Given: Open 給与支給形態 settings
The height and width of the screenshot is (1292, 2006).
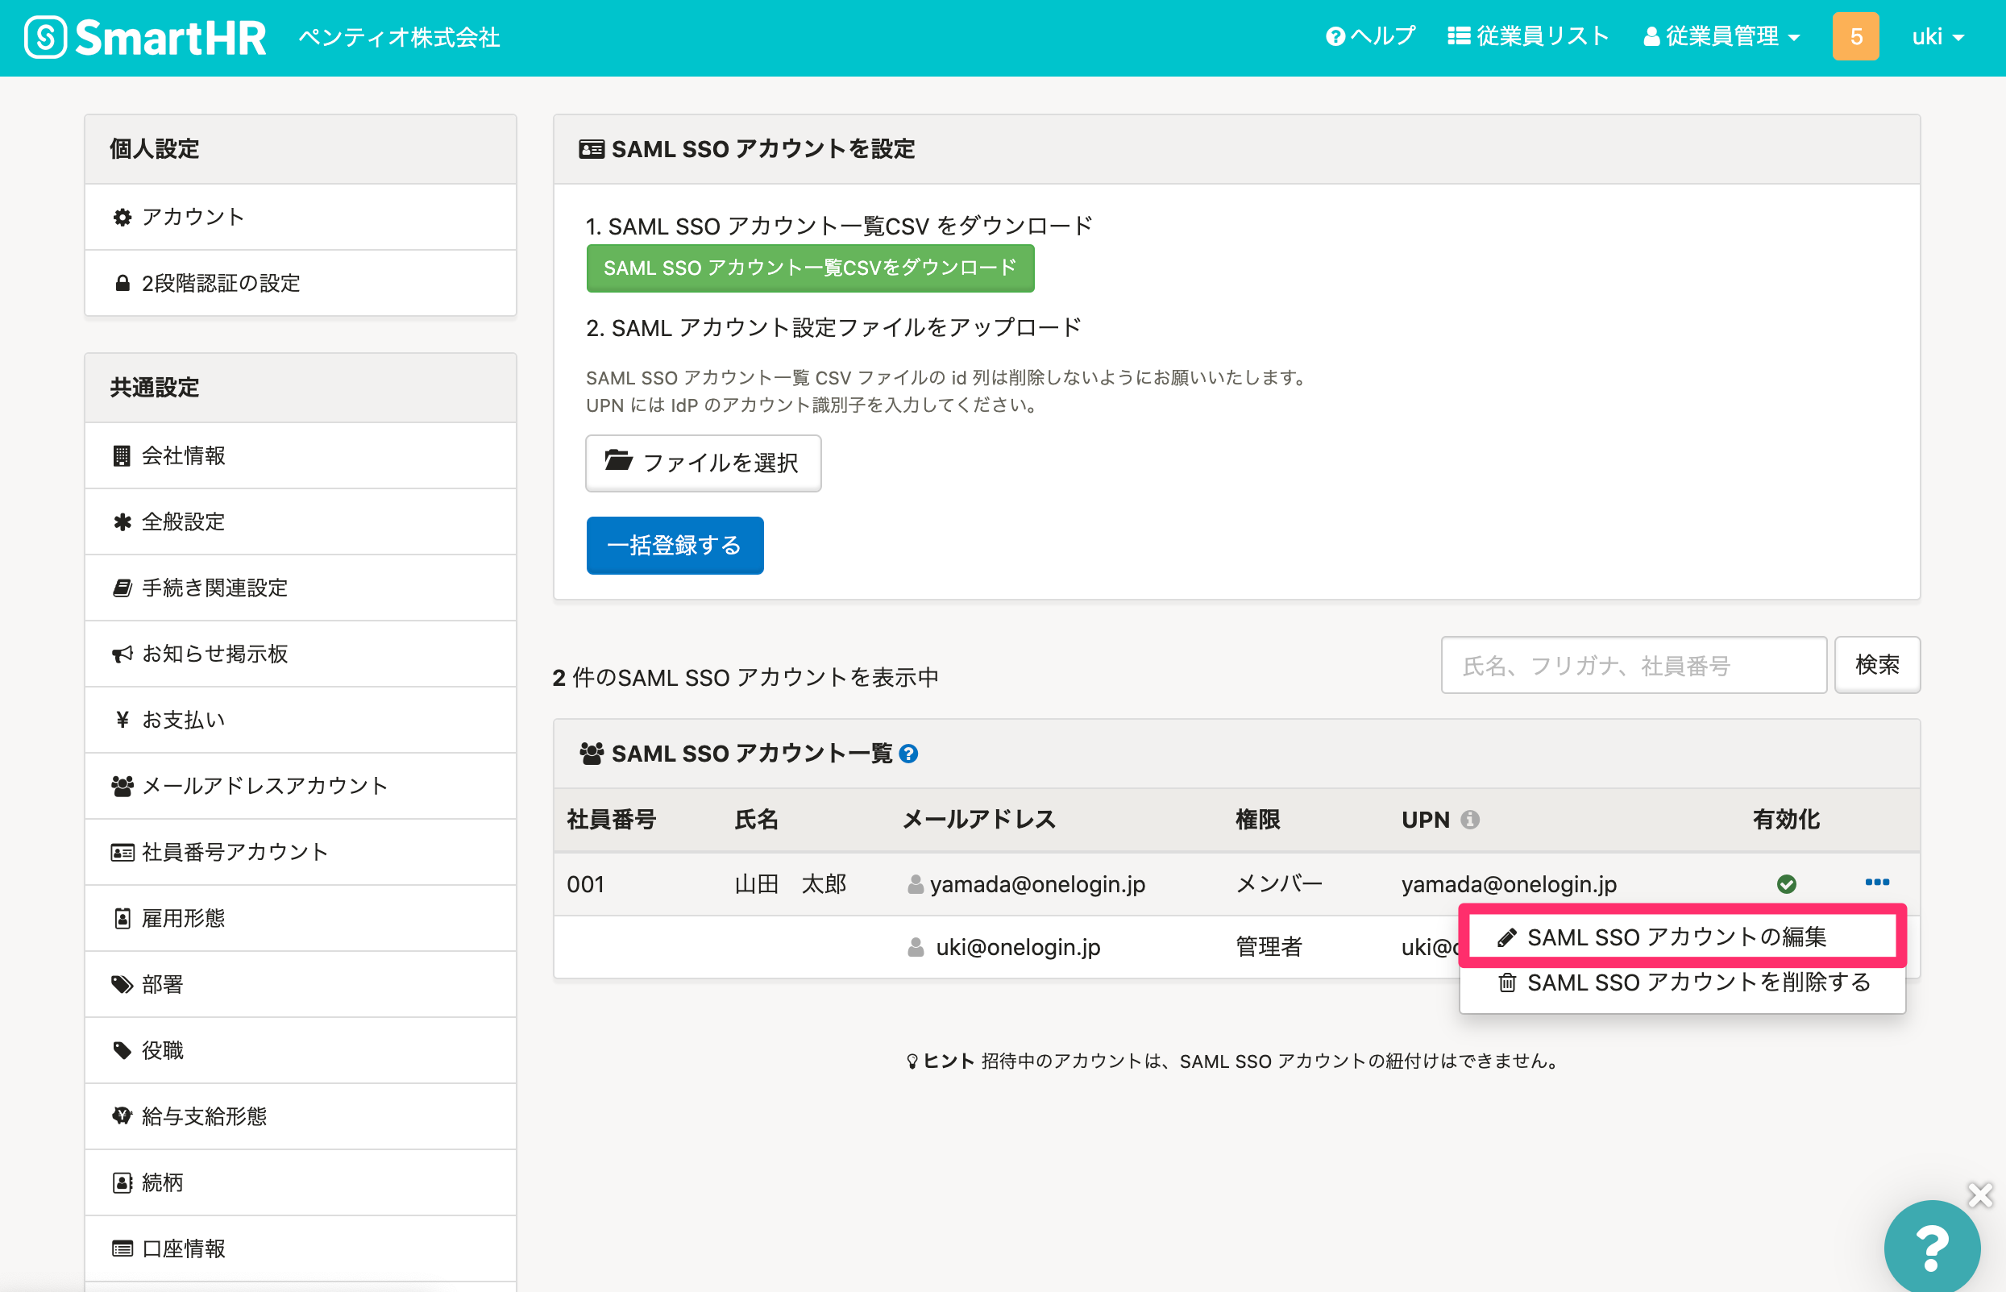Looking at the screenshot, I should point(301,1116).
